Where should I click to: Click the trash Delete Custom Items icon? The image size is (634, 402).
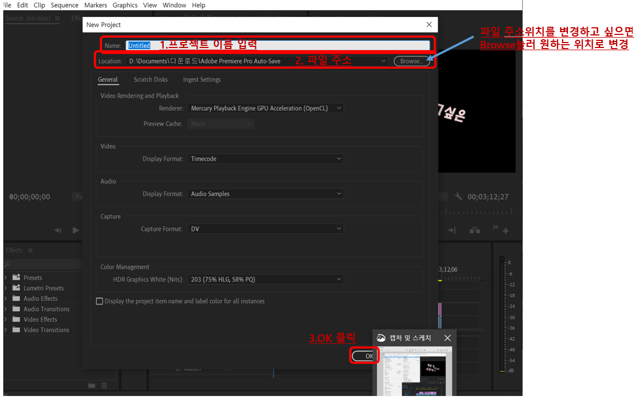coord(104,386)
